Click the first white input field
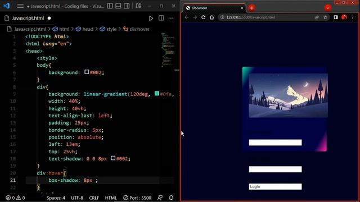This screenshot has width=360, height=202. pos(275,143)
